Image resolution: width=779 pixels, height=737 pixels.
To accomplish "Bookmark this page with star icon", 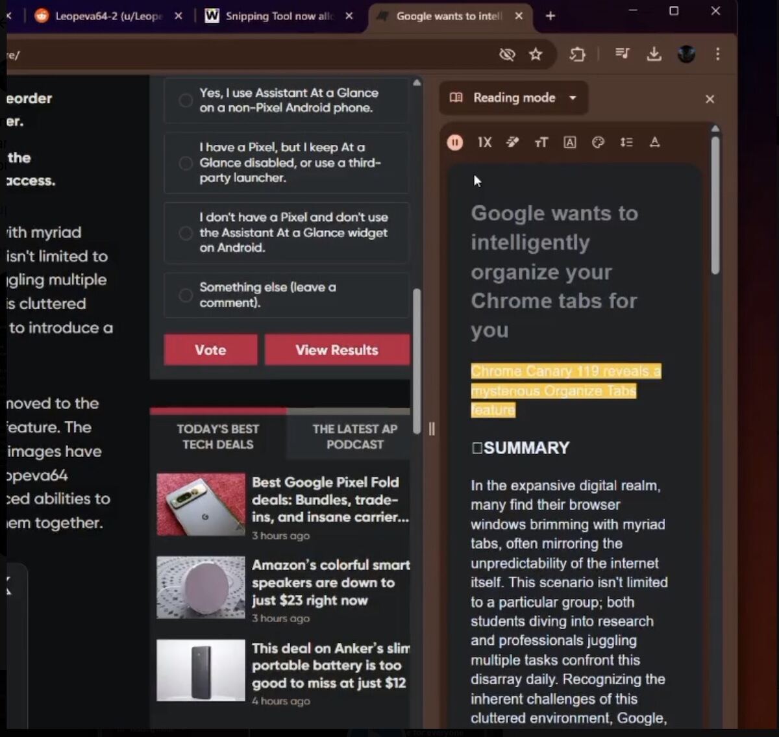I will (x=536, y=55).
